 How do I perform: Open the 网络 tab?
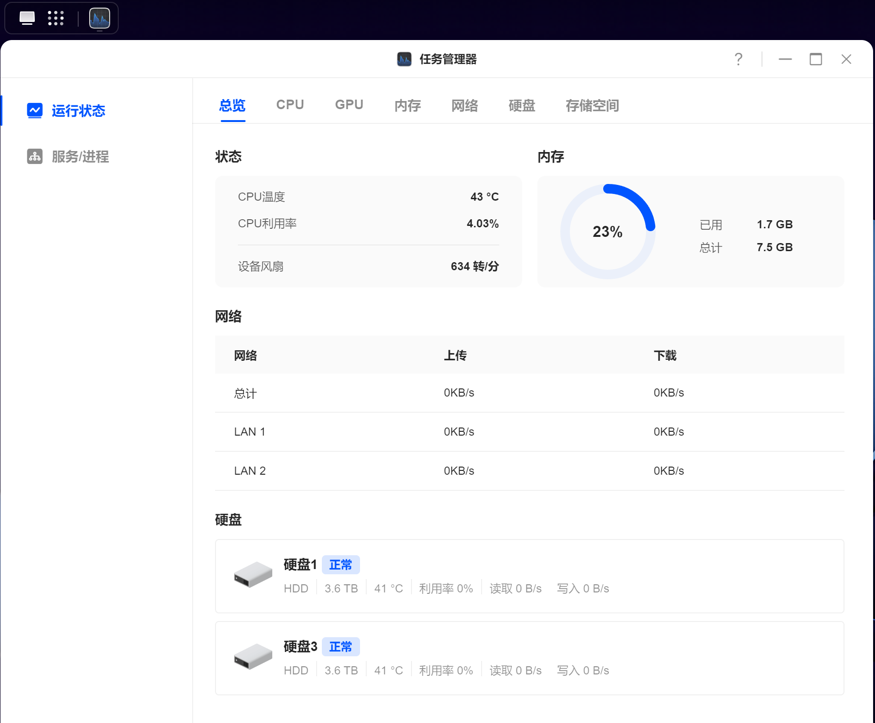pyautogui.click(x=464, y=105)
